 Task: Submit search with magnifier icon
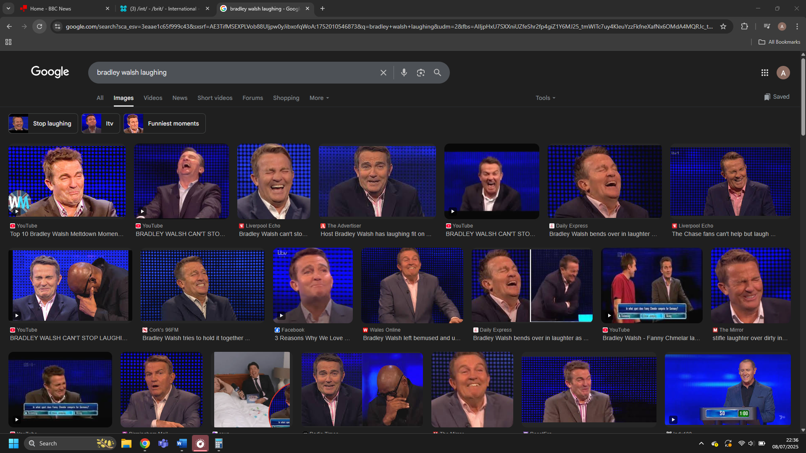[437, 73]
